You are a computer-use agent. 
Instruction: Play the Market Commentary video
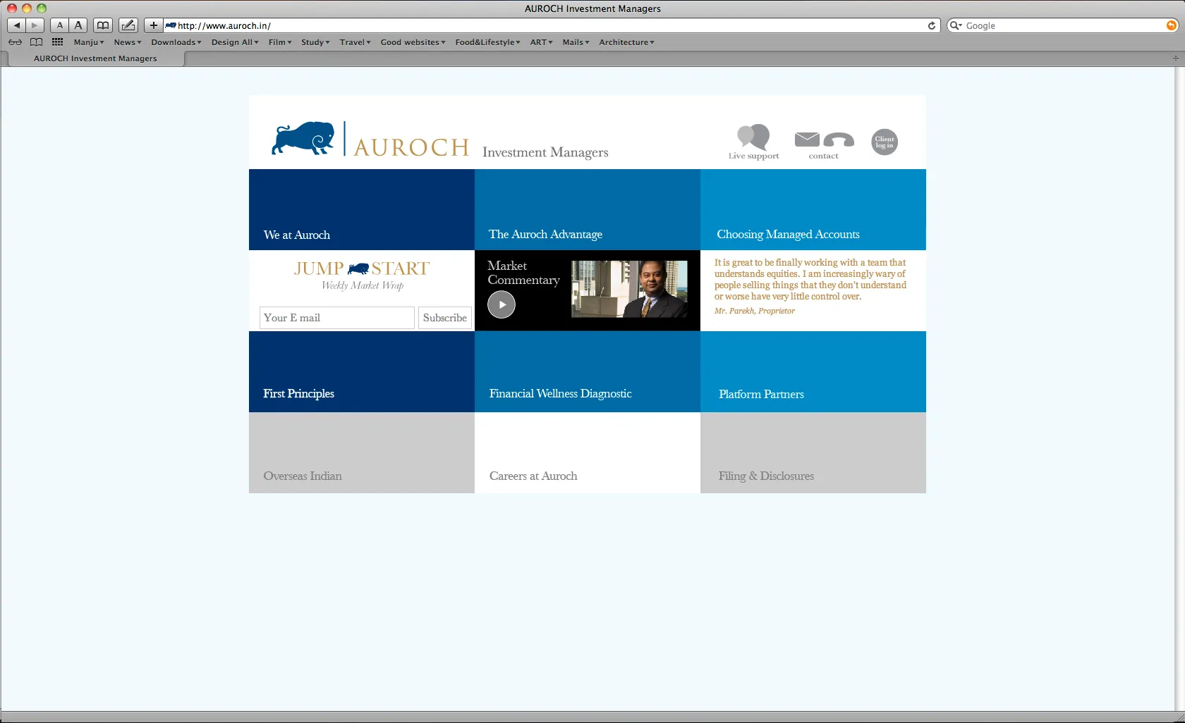502,304
